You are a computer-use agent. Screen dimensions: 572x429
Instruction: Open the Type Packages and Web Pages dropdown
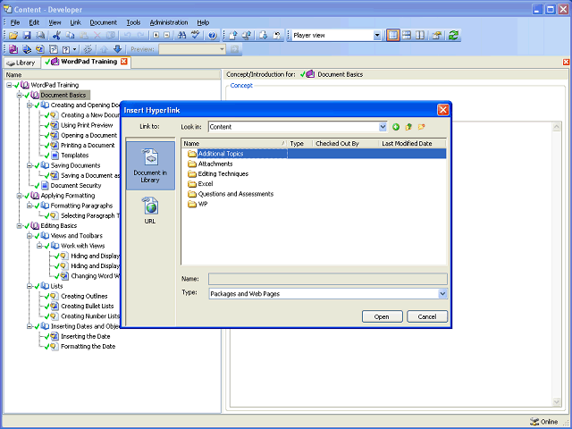point(442,294)
